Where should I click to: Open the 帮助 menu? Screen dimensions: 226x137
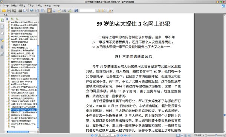pos(56,6)
